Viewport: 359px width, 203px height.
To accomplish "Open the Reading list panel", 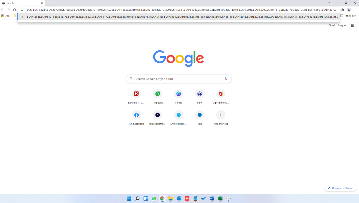I will [x=348, y=16].
